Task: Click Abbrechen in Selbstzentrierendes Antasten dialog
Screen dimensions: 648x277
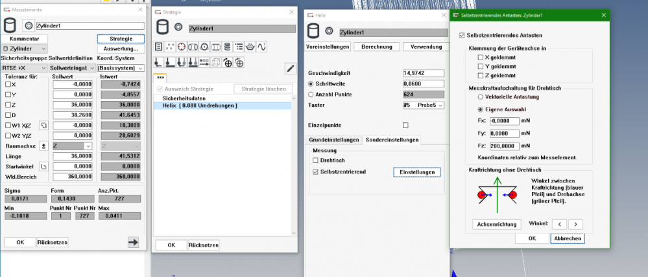Action: [x=568, y=238]
